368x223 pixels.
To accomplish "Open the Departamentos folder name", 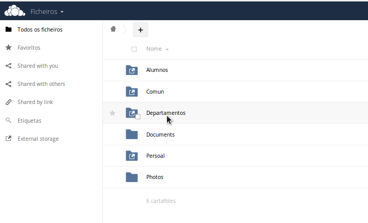I will pos(166,113).
